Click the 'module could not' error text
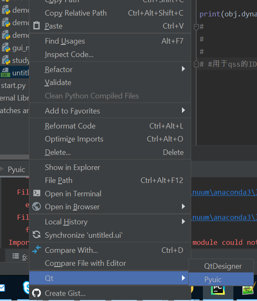257x301 pixels. tap(225, 243)
